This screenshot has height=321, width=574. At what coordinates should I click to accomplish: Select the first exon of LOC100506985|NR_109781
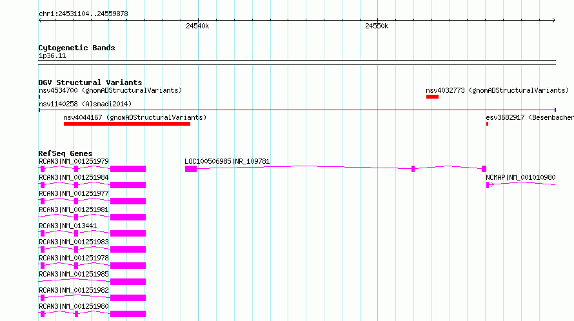(x=191, y=169)
